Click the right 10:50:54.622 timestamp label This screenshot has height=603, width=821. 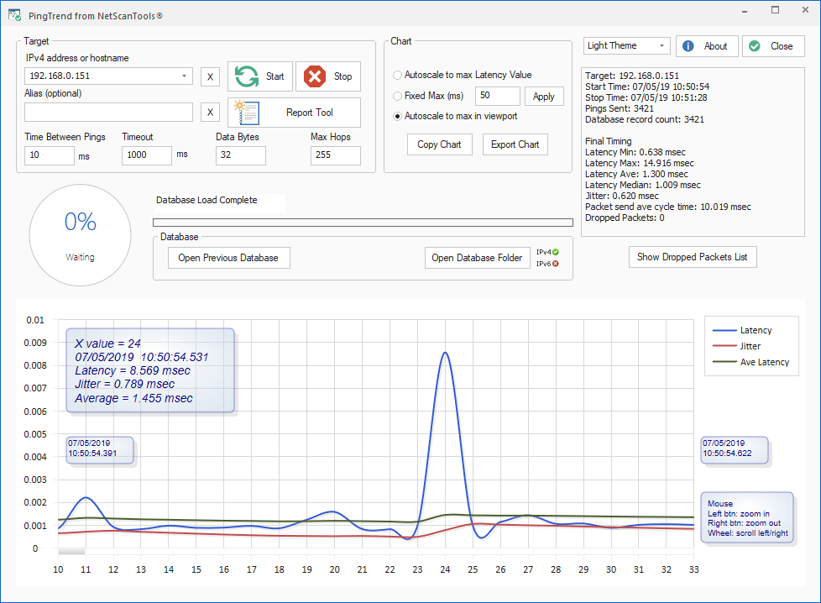[x=735, y=450]
